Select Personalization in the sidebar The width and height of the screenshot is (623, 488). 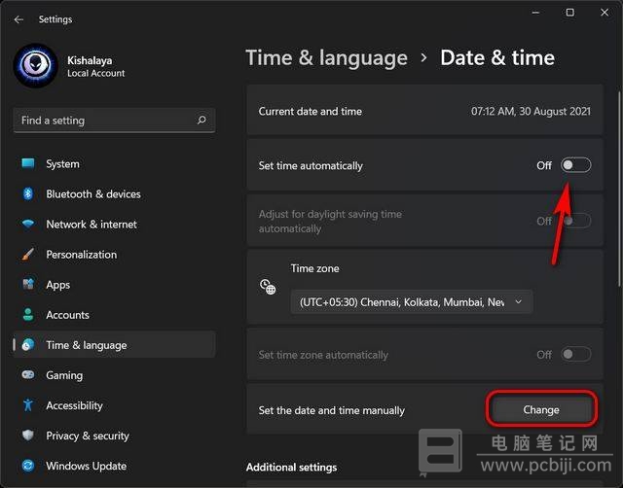tap(115, 255)
